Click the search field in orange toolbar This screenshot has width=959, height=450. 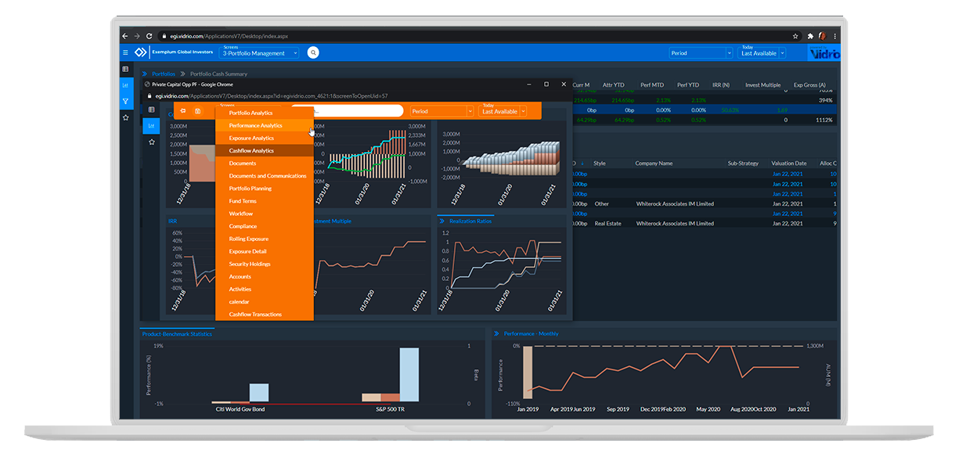347,111
